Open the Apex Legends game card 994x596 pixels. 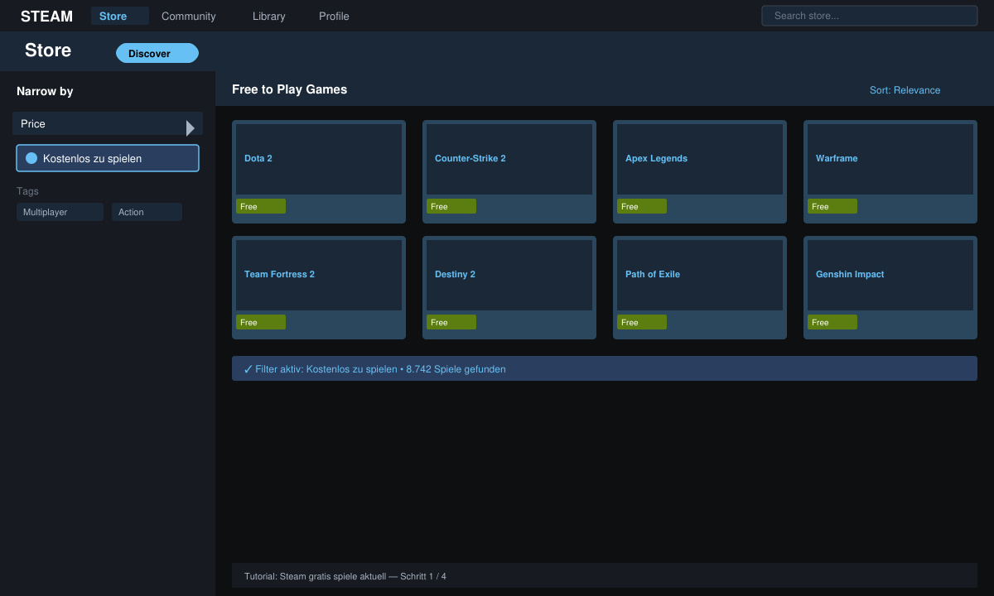click(700, 171)
